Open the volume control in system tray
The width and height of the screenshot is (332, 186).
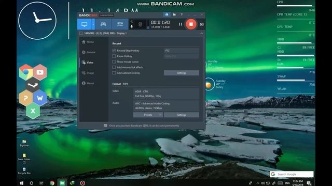263,183
